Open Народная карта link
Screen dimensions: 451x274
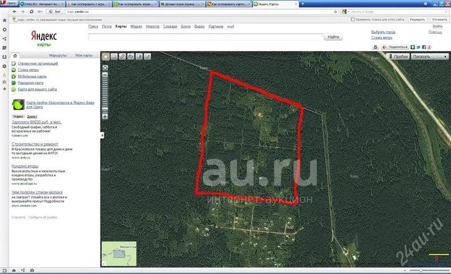pos(30,83)
